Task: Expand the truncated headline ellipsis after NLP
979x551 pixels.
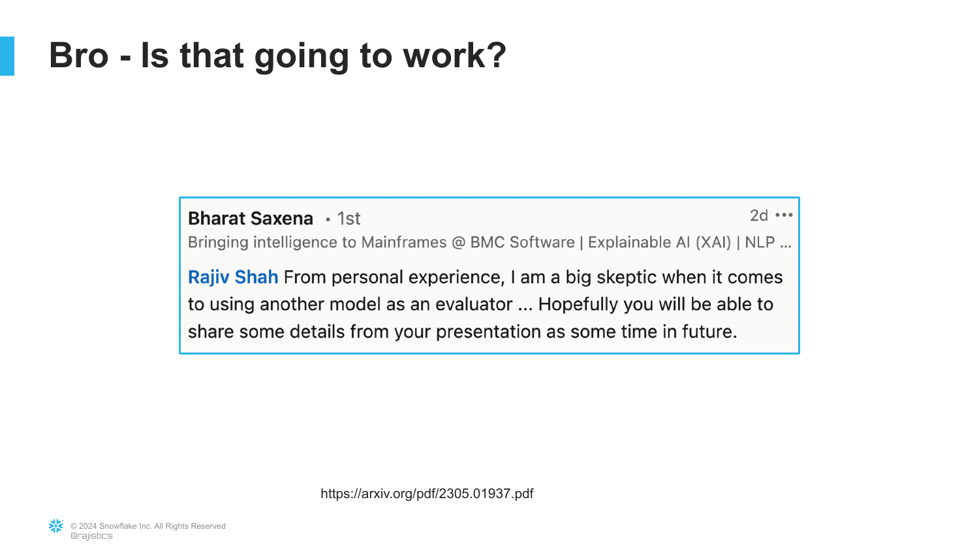Action: tap(786, 243)
